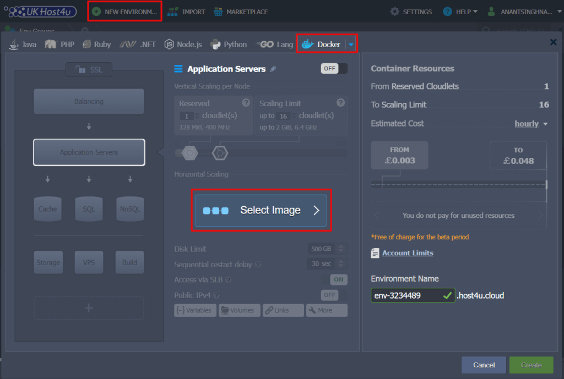
Task: Switch to the Node.js tab
Action: pos(183,44)
